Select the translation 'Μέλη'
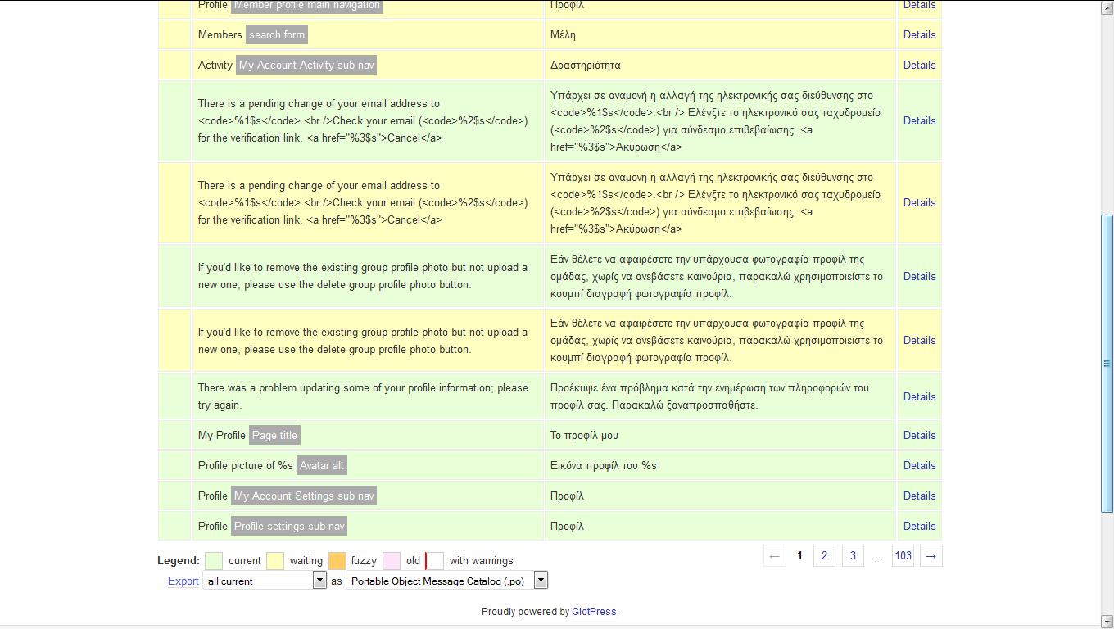Screen dimensions: 1114x629 [x=564, y=34]
